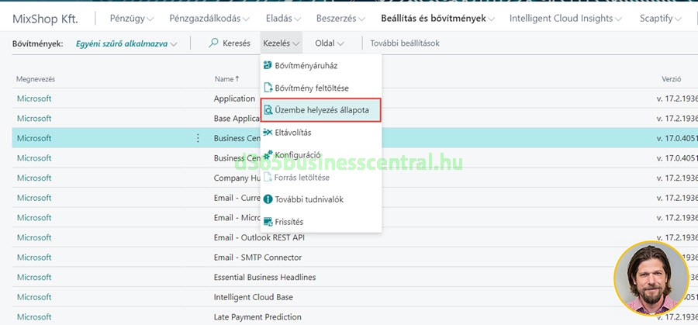698x325 pixels.
Task: Expand Beállítás és bővítmények menu
Action: 437,19
